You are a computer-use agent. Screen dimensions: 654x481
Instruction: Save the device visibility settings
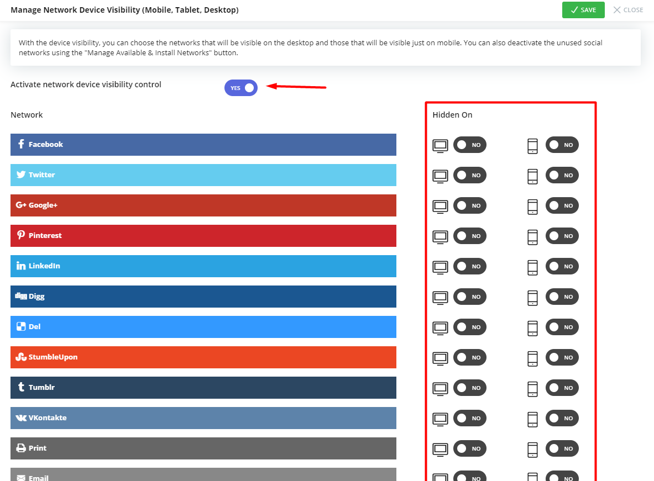pos(583,10)
